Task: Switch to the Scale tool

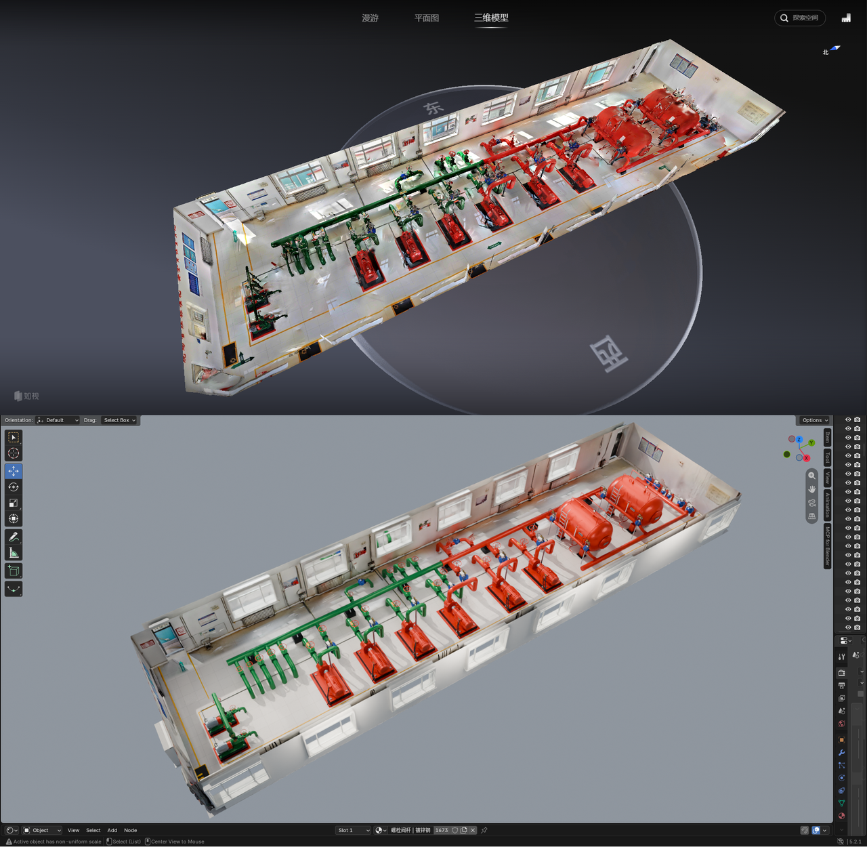Action: 14,503
